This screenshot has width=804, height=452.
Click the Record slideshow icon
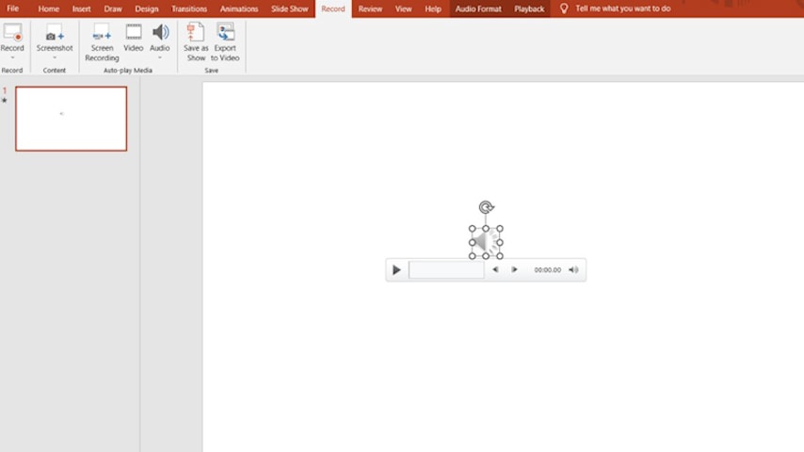[x=12, y=32]
